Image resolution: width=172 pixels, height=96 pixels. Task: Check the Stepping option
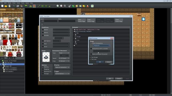coord(43,69)
